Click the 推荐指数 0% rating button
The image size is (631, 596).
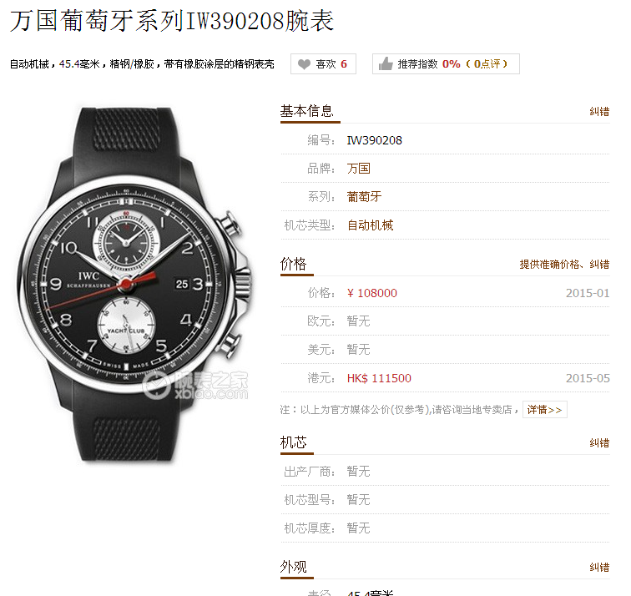(446, 64)
